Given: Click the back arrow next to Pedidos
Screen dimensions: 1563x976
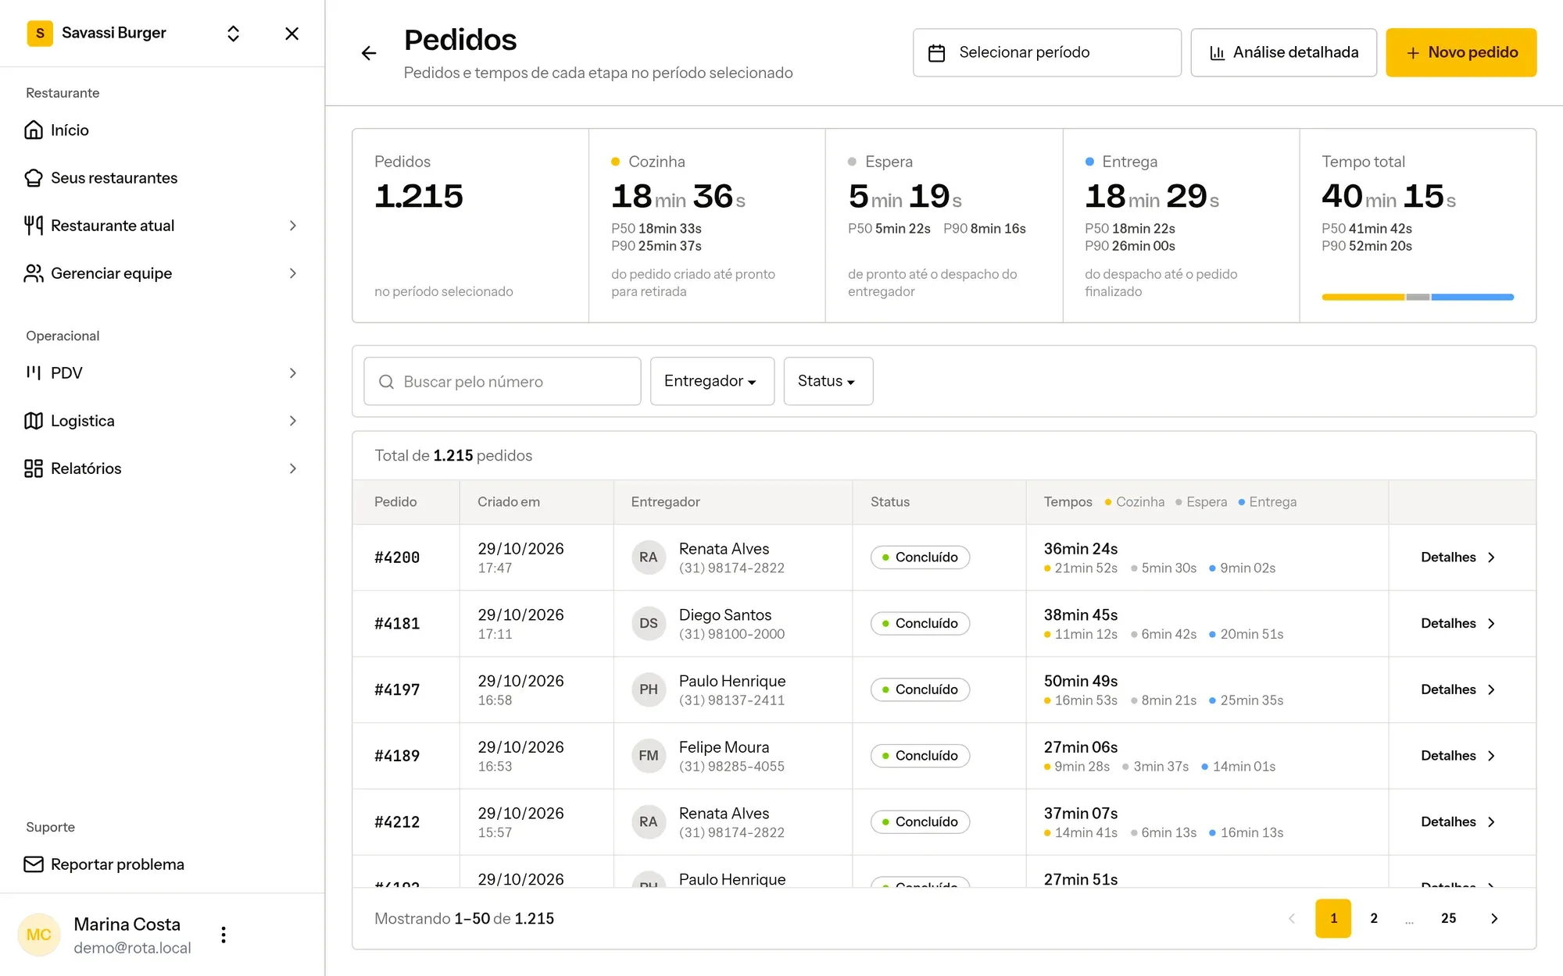Looking at the screenshot, I should [x=369, y=53].
